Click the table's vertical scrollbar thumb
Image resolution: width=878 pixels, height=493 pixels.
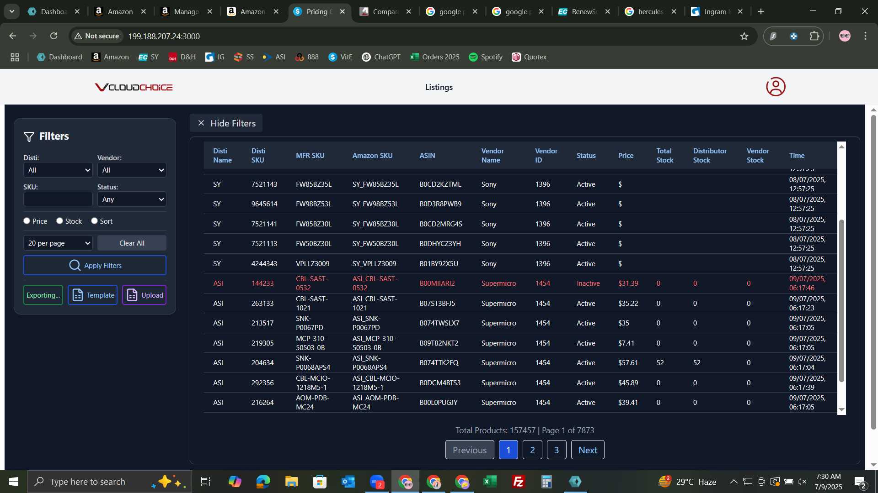(841, 300)
